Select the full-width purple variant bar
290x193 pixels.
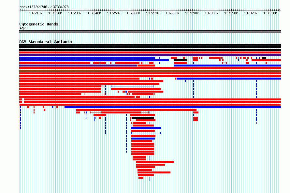click(x=150, y=55)
